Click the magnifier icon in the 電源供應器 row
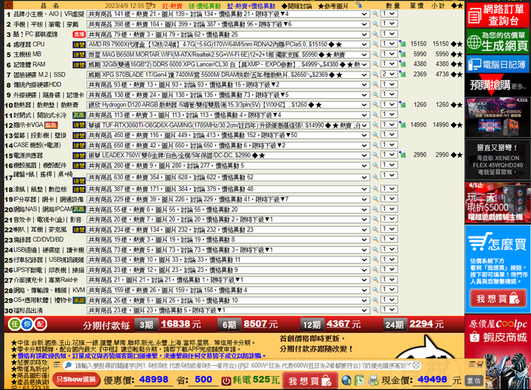The height and width of the screenshot is (390, 531). (x=375, y=155)
